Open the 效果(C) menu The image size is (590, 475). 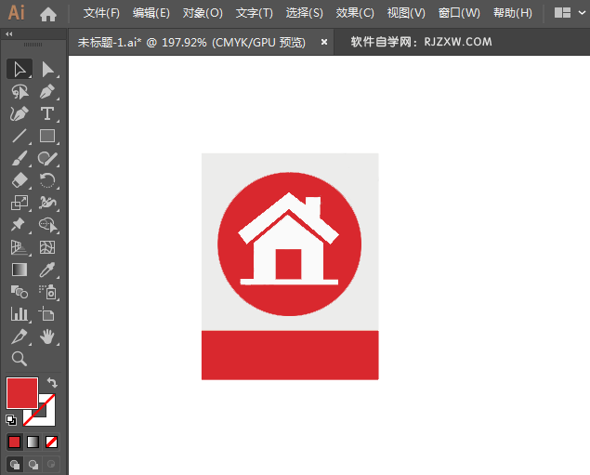[x=355, y=13]
